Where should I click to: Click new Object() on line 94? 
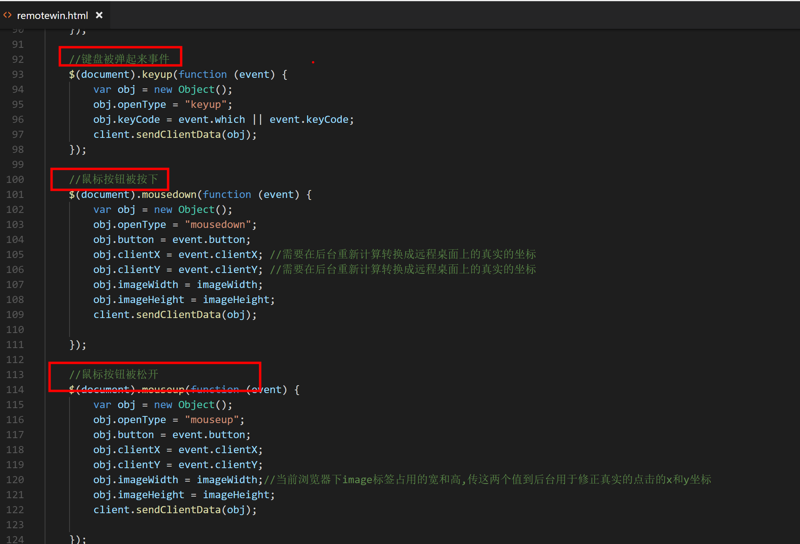click(x=190, y=89)
